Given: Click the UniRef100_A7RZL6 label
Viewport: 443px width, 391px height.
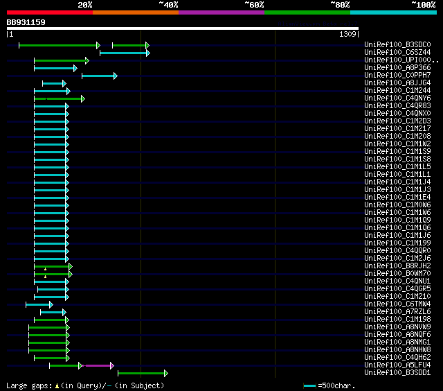Looking at the screenshot, I should tap(397, 312).
